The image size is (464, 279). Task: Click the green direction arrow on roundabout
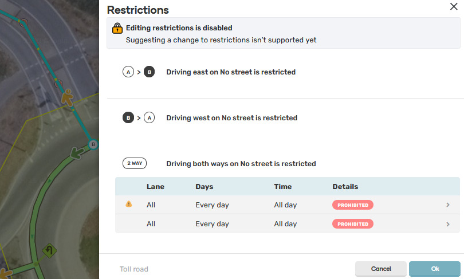[x=74, y=153]
